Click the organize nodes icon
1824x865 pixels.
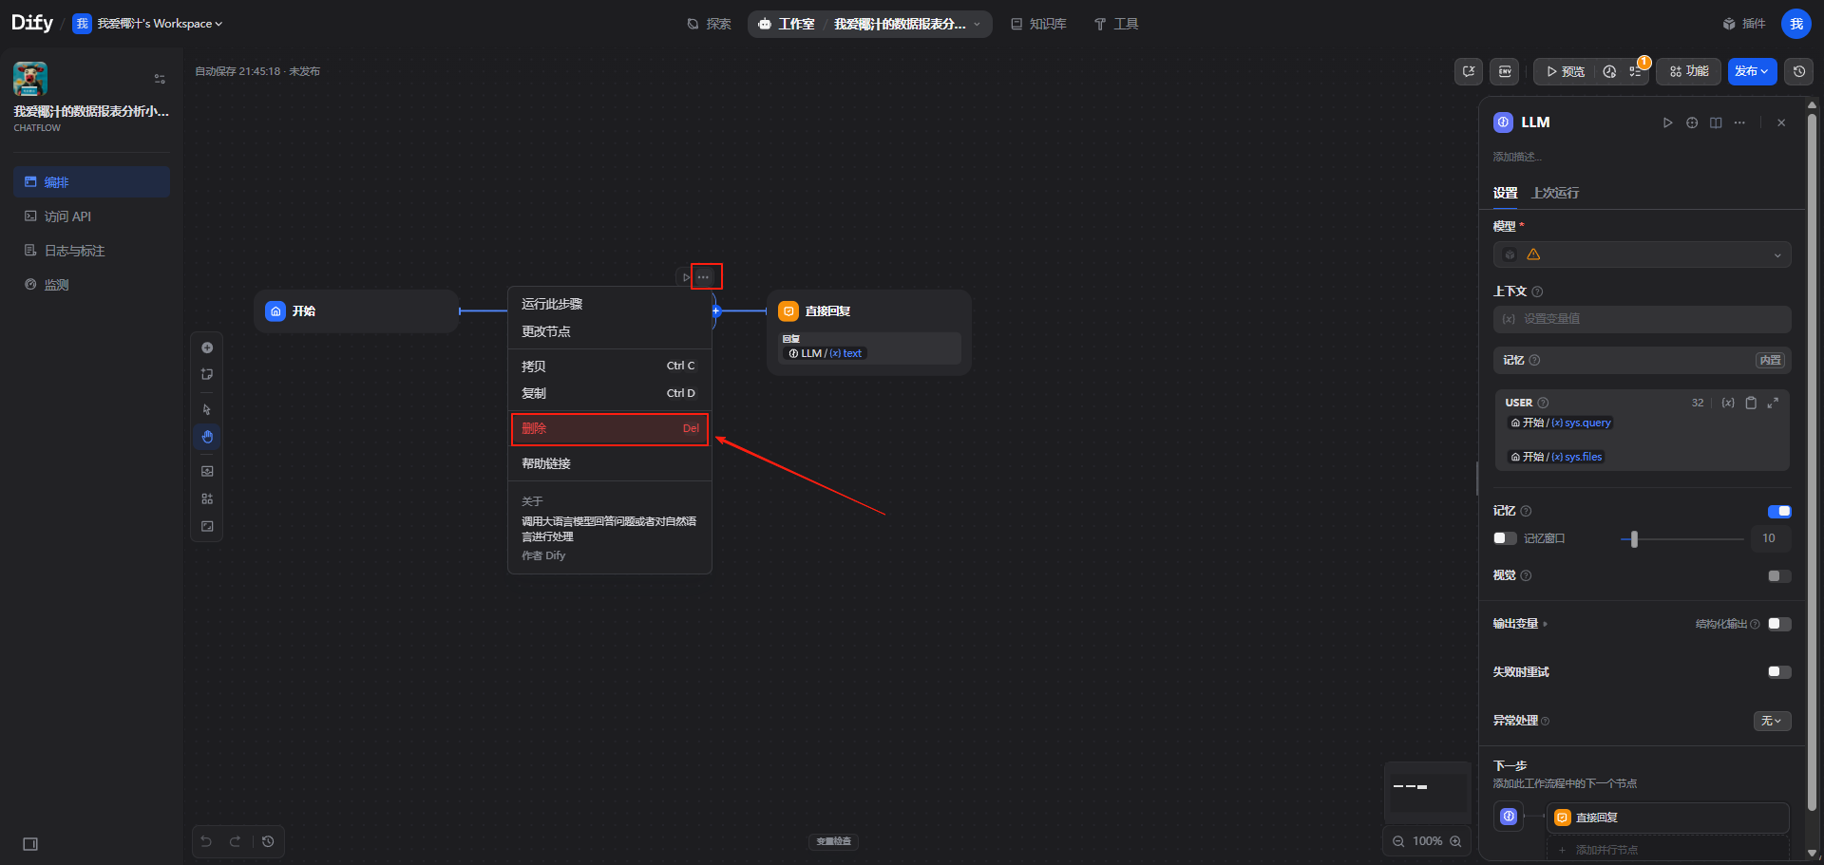click(x=207, y=498)
